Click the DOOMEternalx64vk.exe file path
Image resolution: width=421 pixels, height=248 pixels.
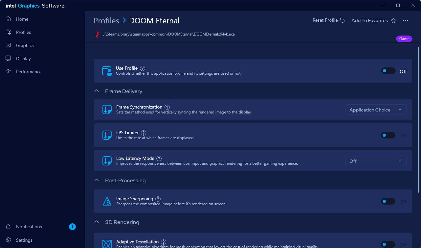[x=169, y=34]
